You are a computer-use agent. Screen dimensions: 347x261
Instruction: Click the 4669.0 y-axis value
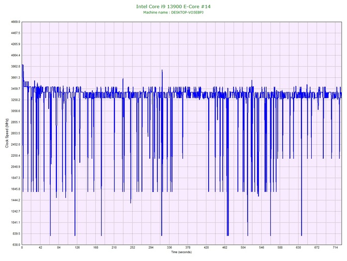16,22
